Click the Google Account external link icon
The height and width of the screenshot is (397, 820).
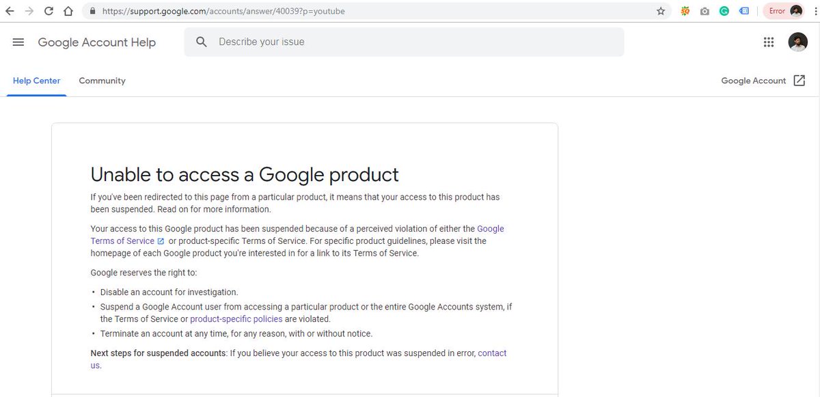click(x=799, y=81)
